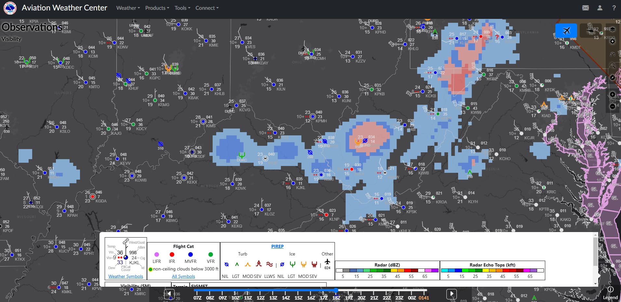Expand the Tools dropdown menu
This screenshot has height=302, width=621.
(x=182, y=8)
